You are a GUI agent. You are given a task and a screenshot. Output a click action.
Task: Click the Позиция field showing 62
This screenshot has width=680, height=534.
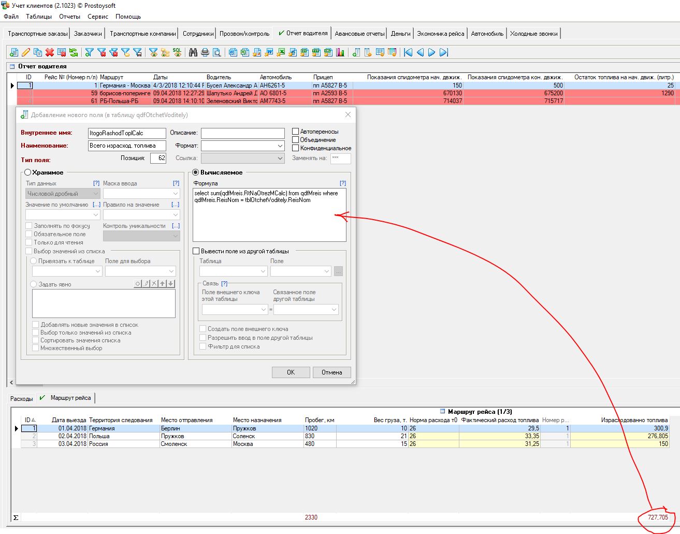click(158, 158)
